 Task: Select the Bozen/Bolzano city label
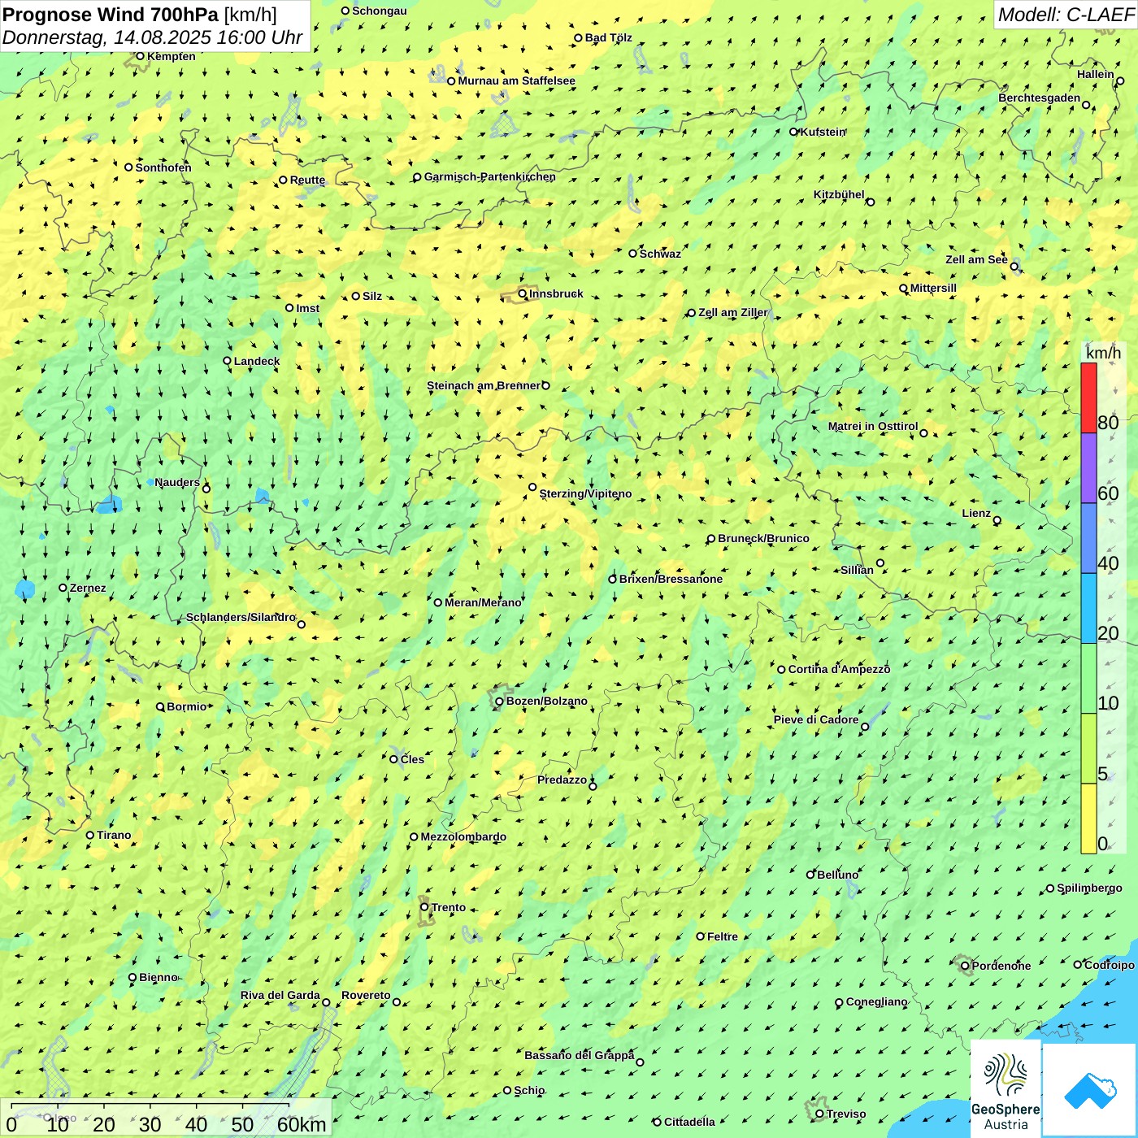(x=546, y=701)
